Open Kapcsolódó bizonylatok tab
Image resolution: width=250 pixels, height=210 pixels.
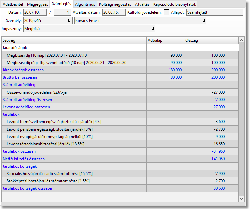(x=174, y=4)
